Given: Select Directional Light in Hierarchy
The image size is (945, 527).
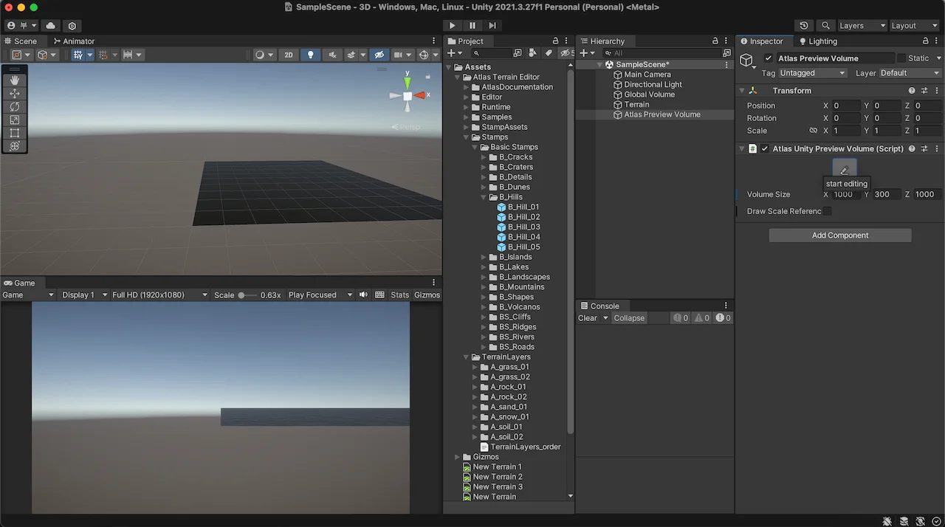Looking at the screenshot, I should [x=653, y=84].
